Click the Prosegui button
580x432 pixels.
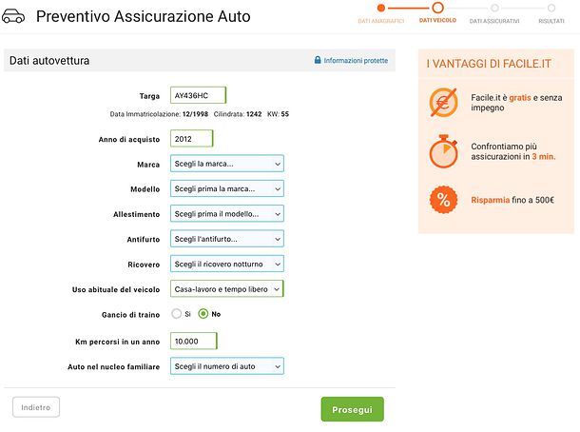[x=352, y=409]
